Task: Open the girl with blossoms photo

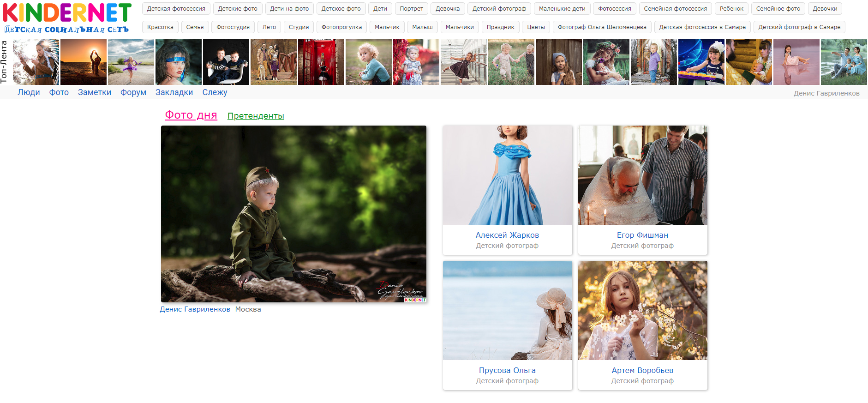Action: [642, 310]
